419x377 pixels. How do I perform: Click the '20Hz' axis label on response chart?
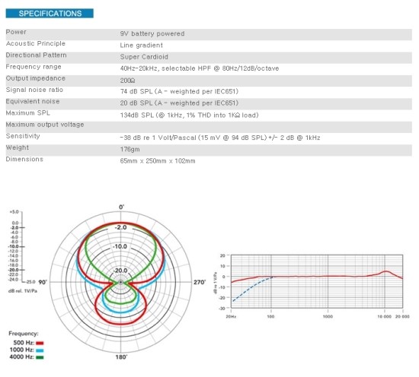click(231, 316)
